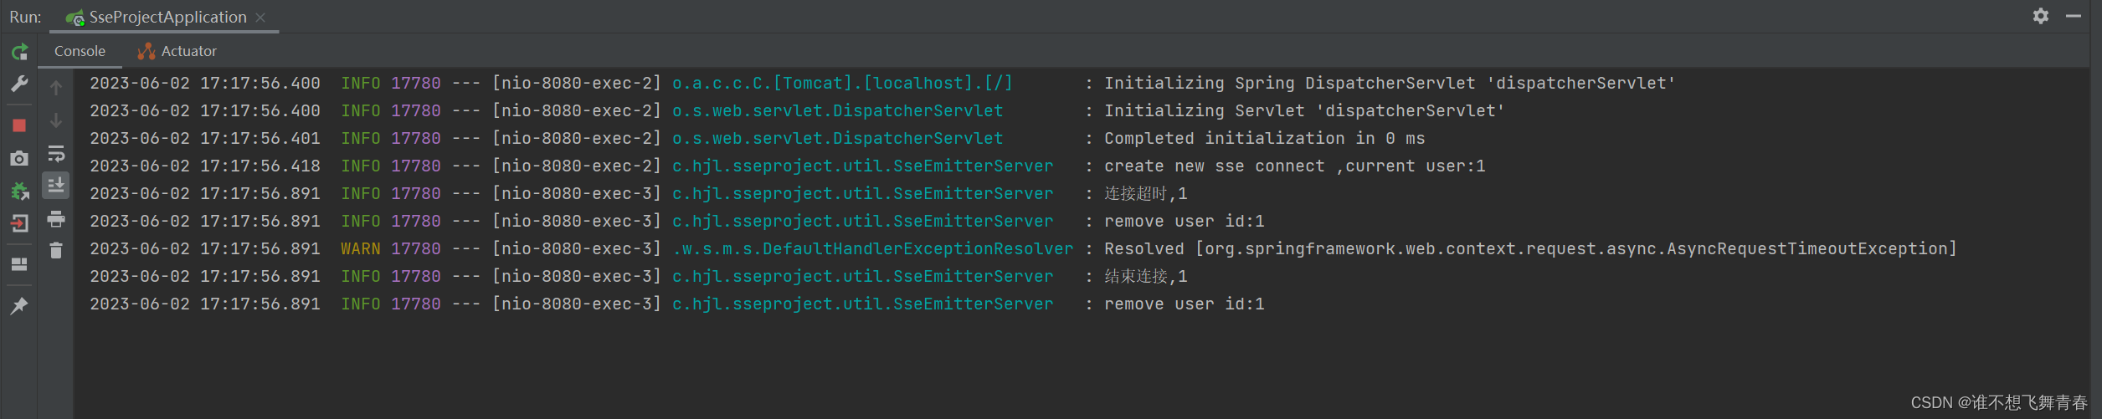Click the o.a.c.c.C.[Tomcat].[localhost].[/] logger name
Image resolution: width=2102 pixels, height=419 pixels.
(x=843, y=83)
